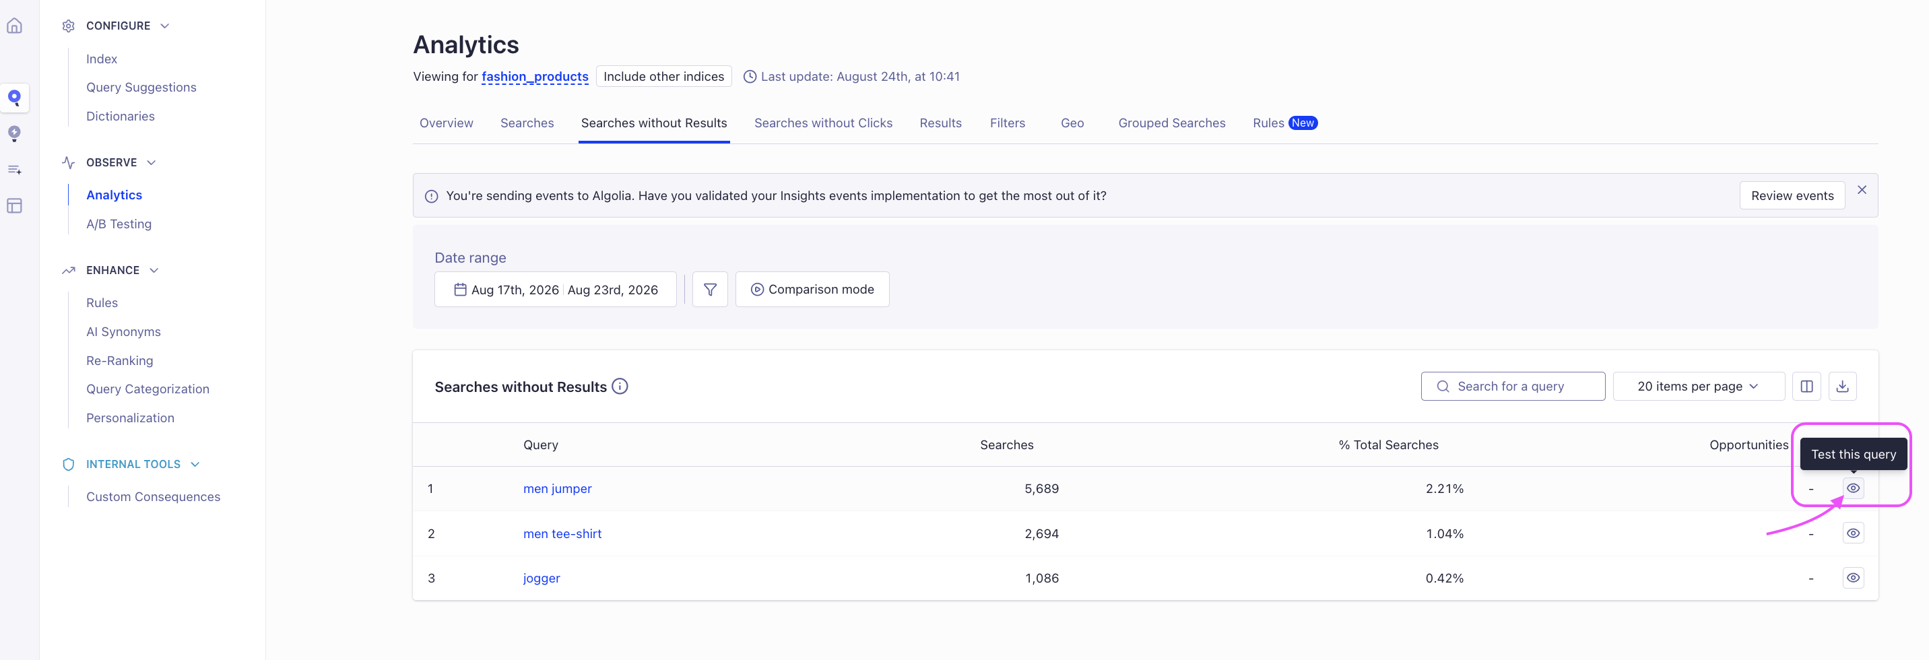Select the Searches without Results tab
Screen dimensions: 1929x660
(654, 123)
